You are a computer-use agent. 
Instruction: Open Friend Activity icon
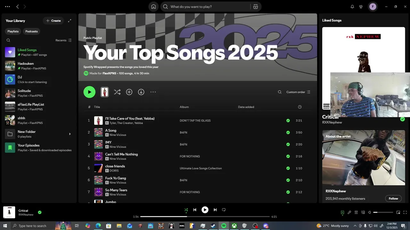[361, 7]
